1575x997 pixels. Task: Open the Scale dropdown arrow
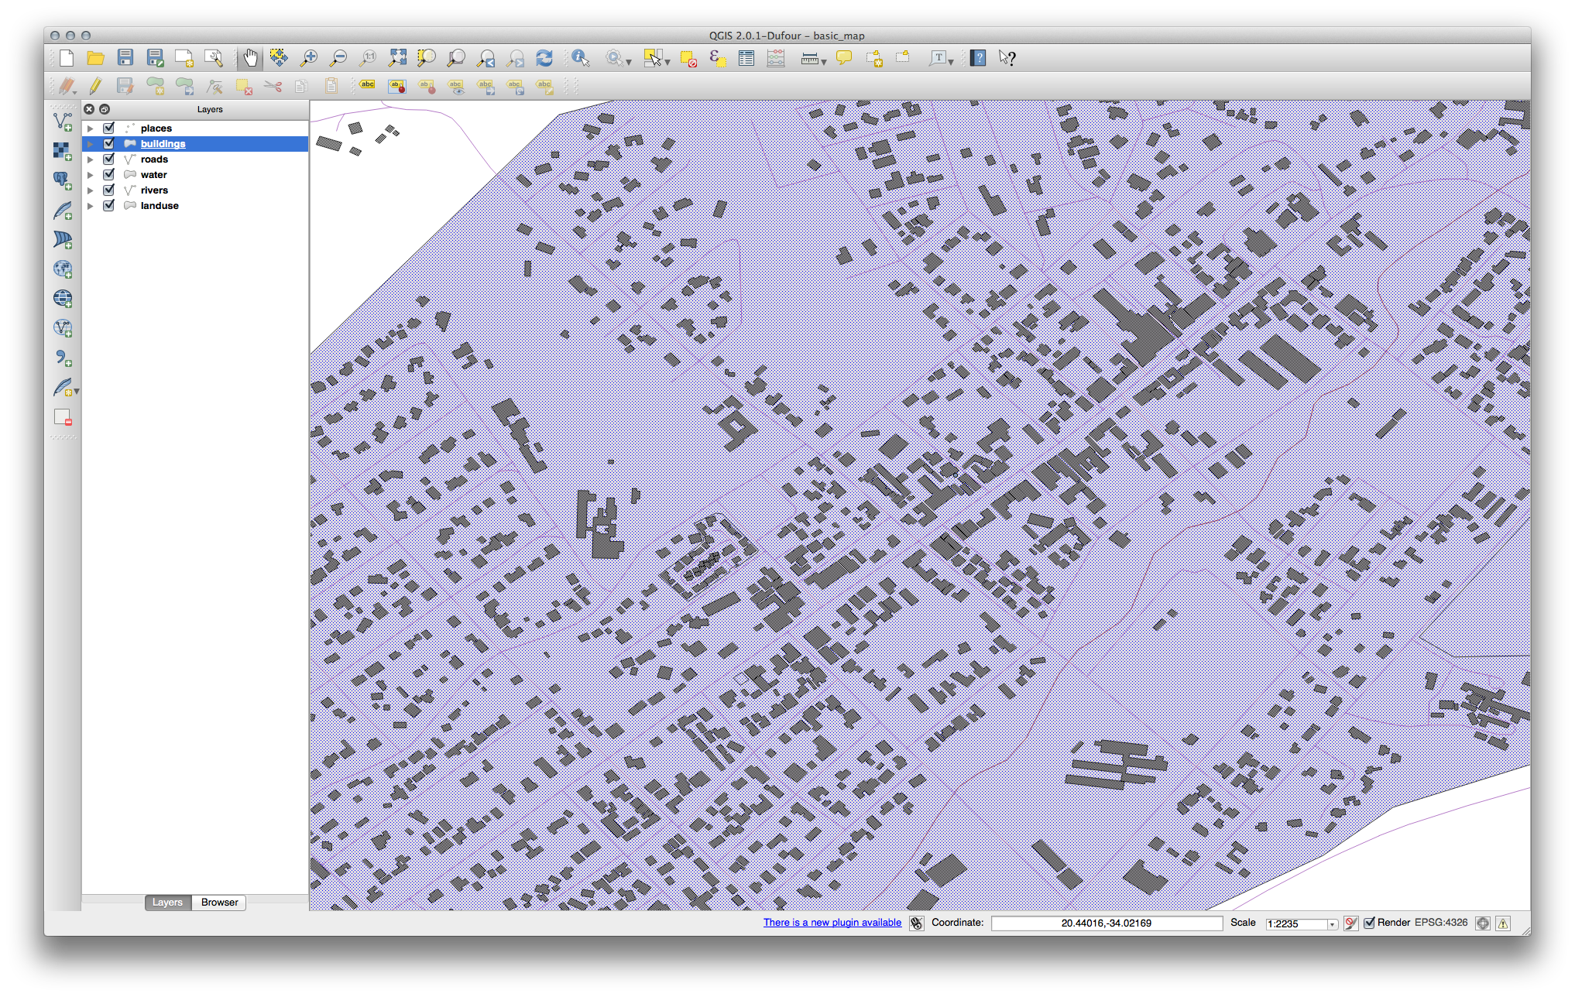[1332, 924]
